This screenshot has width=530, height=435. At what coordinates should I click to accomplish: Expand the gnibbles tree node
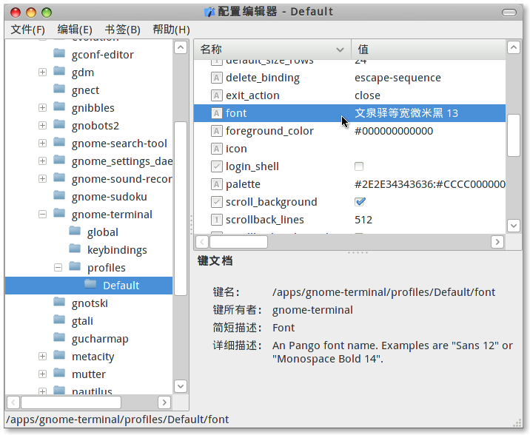[42, 108]
